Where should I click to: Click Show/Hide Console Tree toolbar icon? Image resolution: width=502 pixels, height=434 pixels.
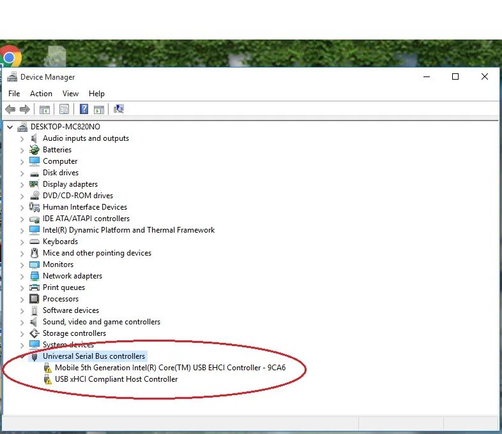pyautogui.click(x=45, y=110)
